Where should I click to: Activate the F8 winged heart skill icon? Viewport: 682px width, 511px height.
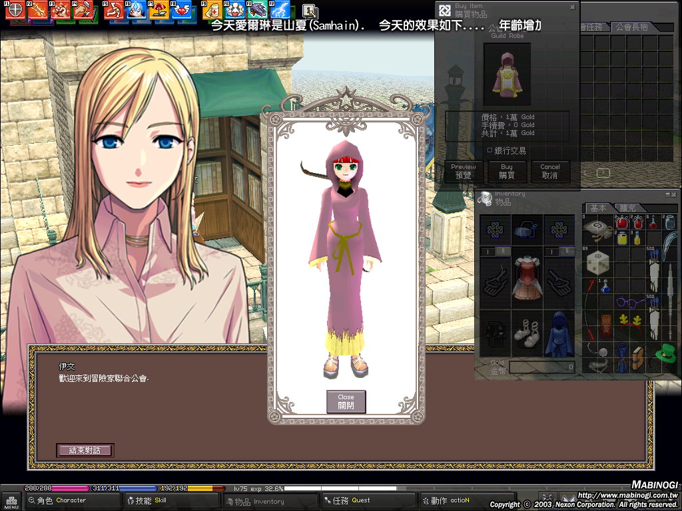[180, 11]
